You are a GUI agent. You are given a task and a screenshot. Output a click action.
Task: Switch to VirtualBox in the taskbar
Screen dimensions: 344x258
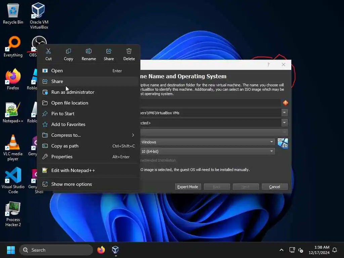(x=116, y=250)
